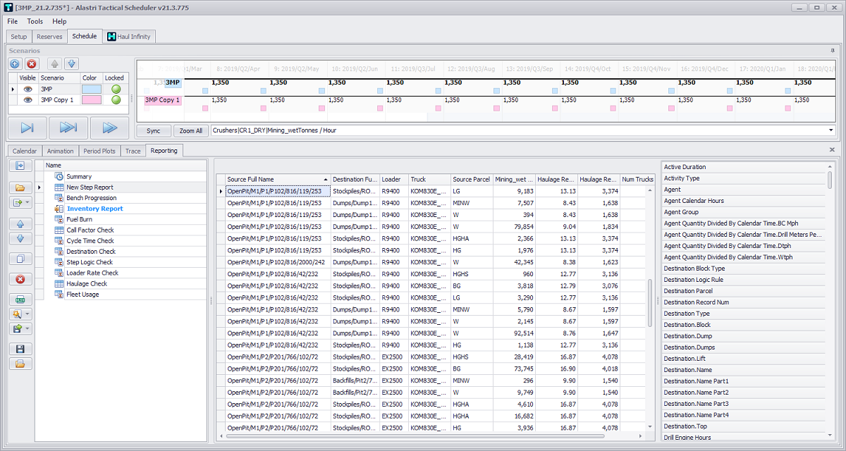Click the pink color swatch for 3MP Copy 1

point(91,100)
